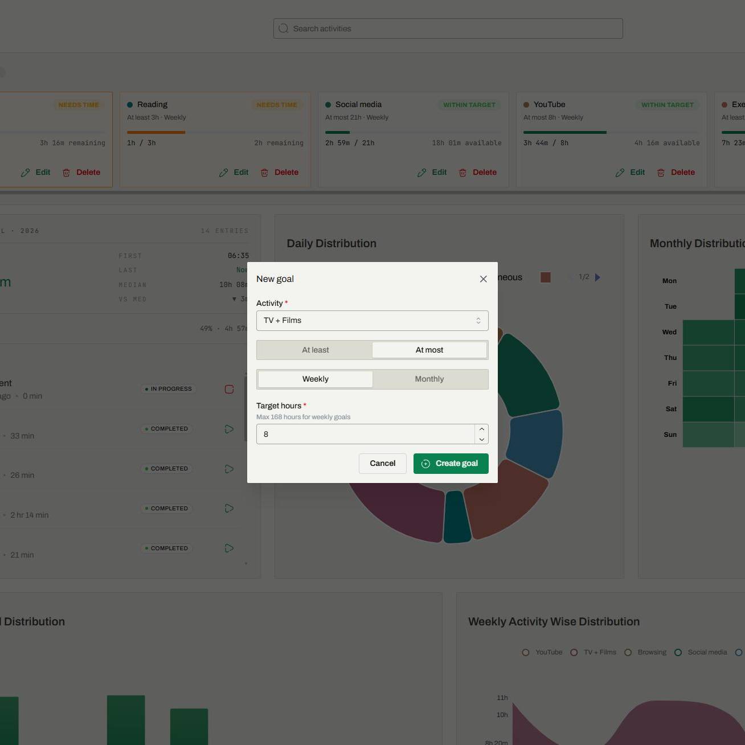Resume the completed 2 hr 14 min entry
The width and height of the screenshot is (745, 745).
(x=229, y=509)
